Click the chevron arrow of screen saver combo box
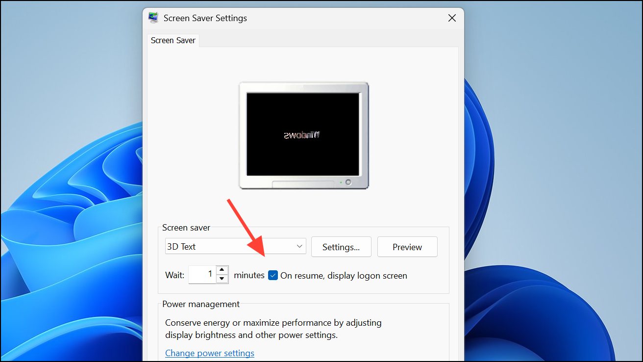The image size is (643, 362). click(299, 247)
